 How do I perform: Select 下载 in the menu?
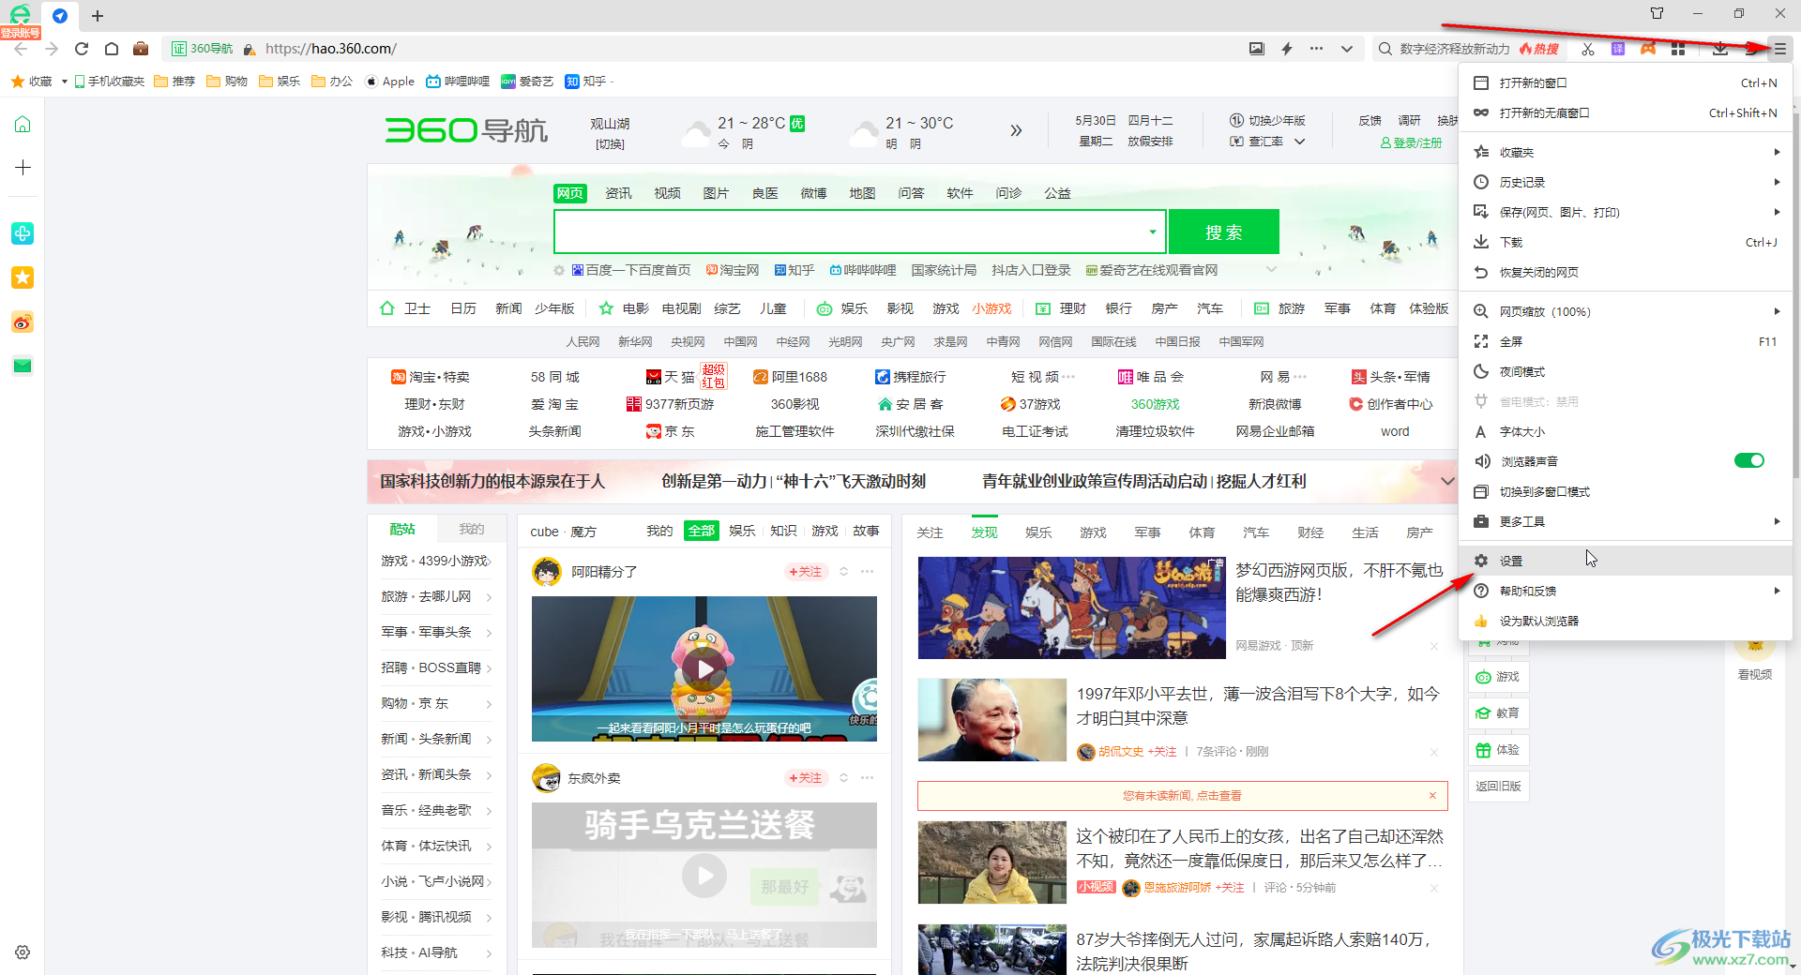[x=1626, y=242]
